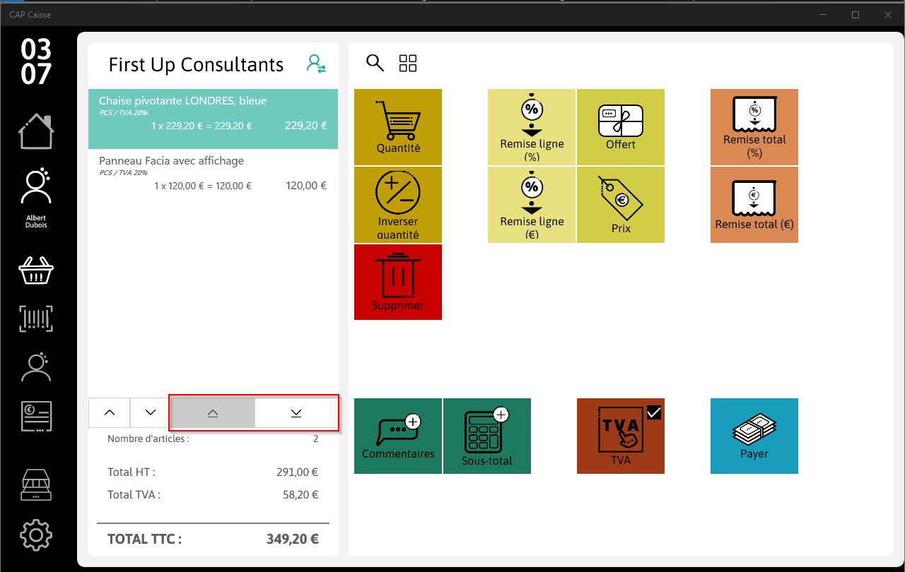Screen dimensions: 905x572
Task: Select the Panneau Facia avec affichage line
Action: pos(213,174)
